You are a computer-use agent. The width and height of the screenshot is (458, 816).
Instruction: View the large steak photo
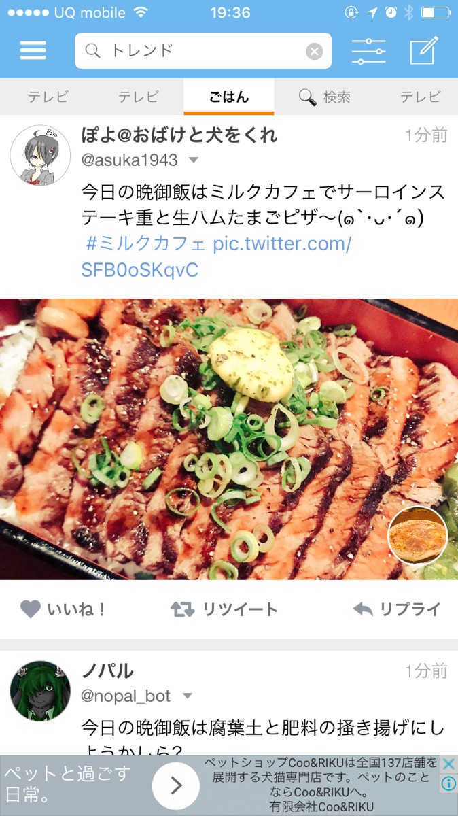pyautogui.click(x=229, y=439)
